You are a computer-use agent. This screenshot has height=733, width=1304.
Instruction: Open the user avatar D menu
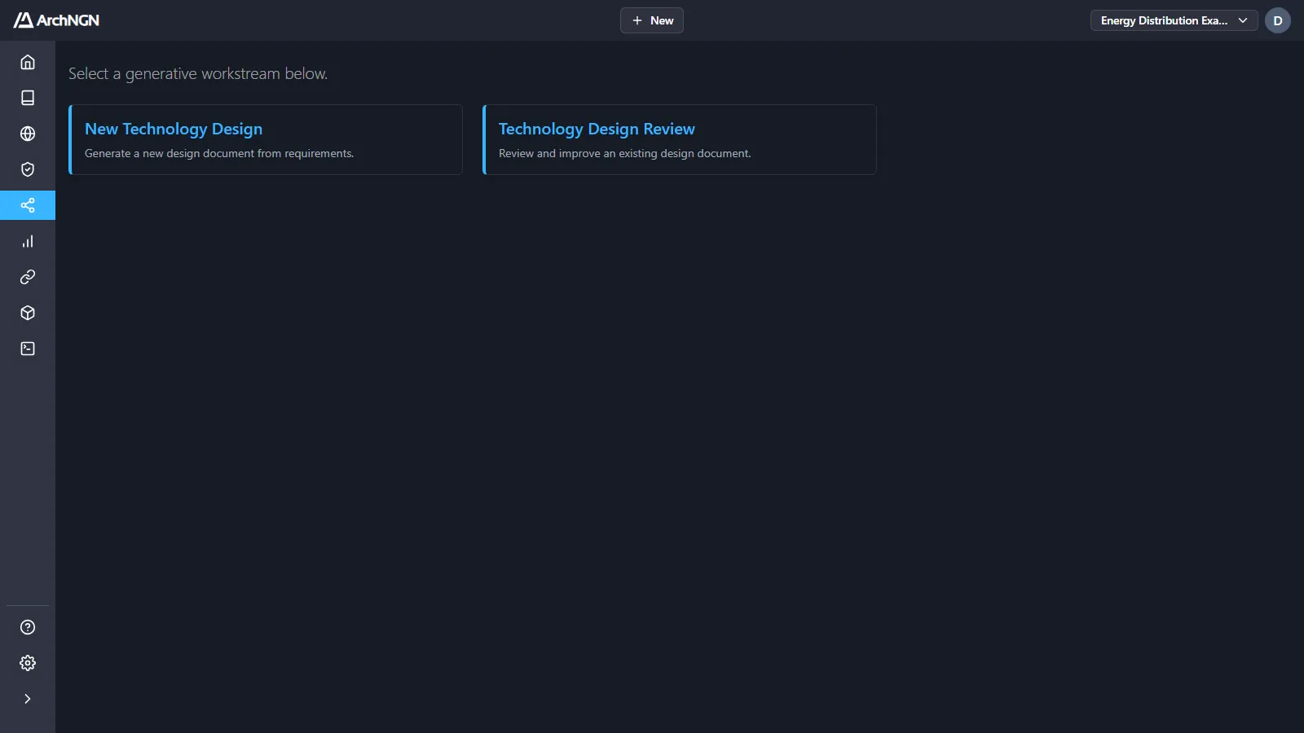tap(1278, 20)
